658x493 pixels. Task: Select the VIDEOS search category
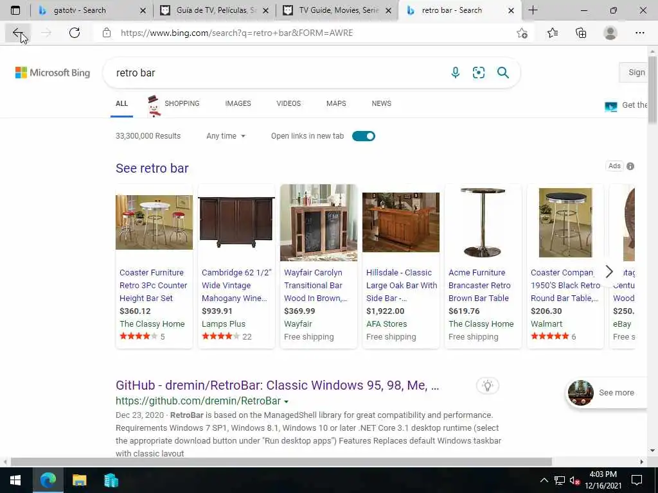289,103
